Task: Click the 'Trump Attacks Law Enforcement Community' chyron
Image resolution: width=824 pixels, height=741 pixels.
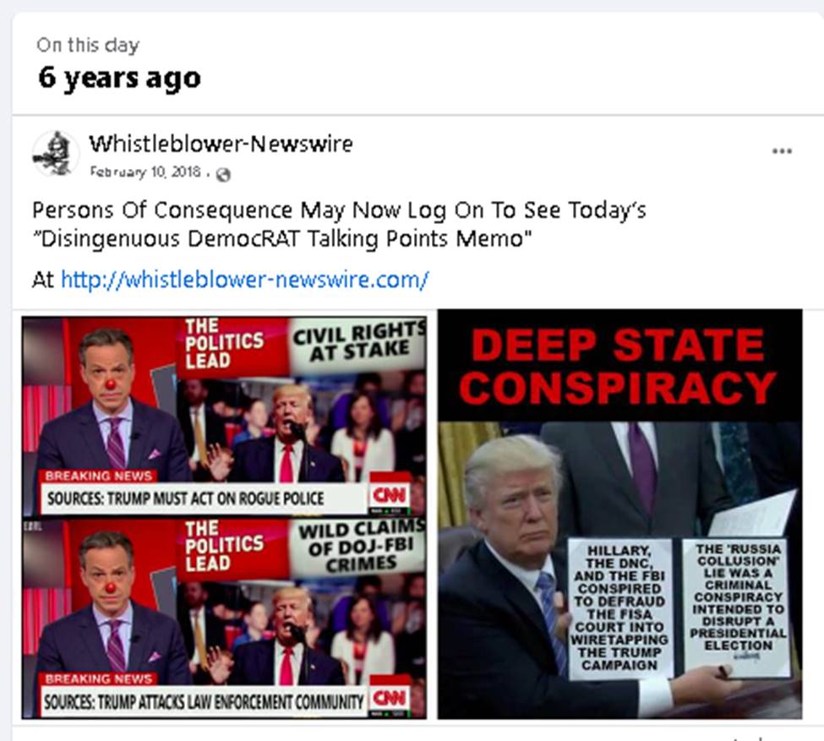Action: [204, 701]
